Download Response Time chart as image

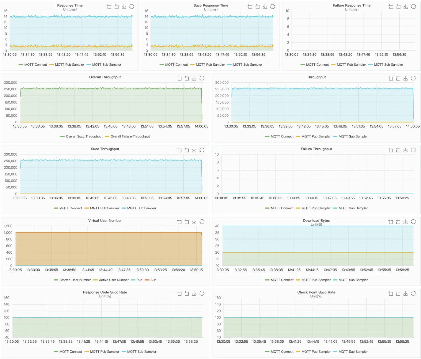(124, 6)
